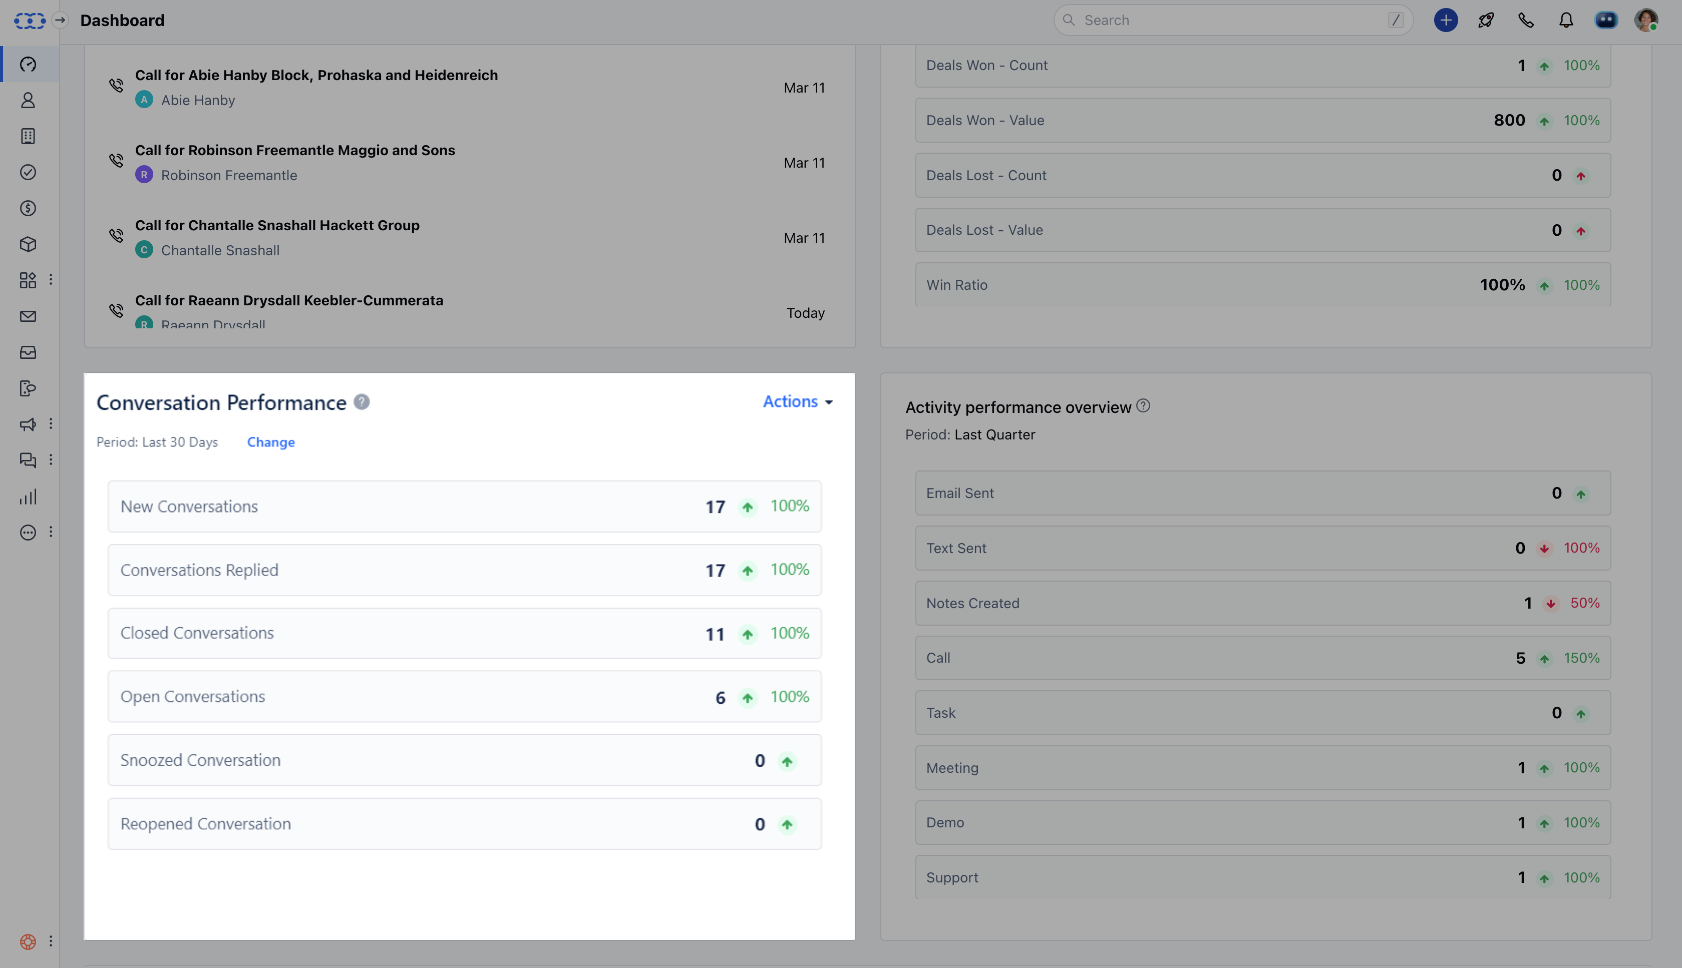Image resolution: width=1682 pixels, height=968 pixels.
Task: Open the Deals dollar icon in sidebar
Action: point(28,208)
